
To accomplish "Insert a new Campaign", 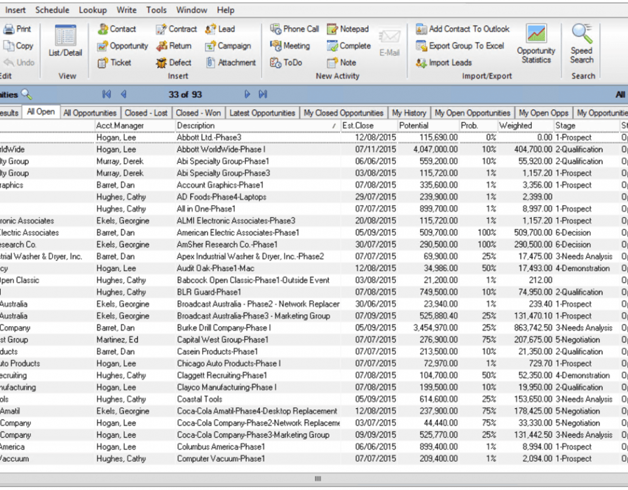I will point(228,46).
